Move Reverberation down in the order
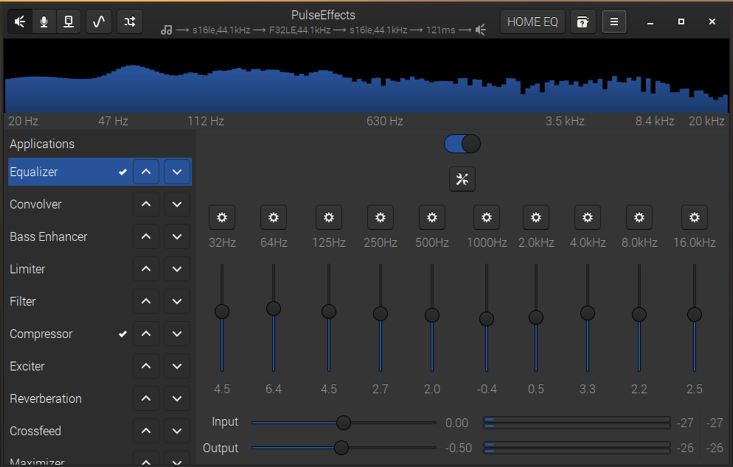This screenshot has width=733, height=467. 177,399
